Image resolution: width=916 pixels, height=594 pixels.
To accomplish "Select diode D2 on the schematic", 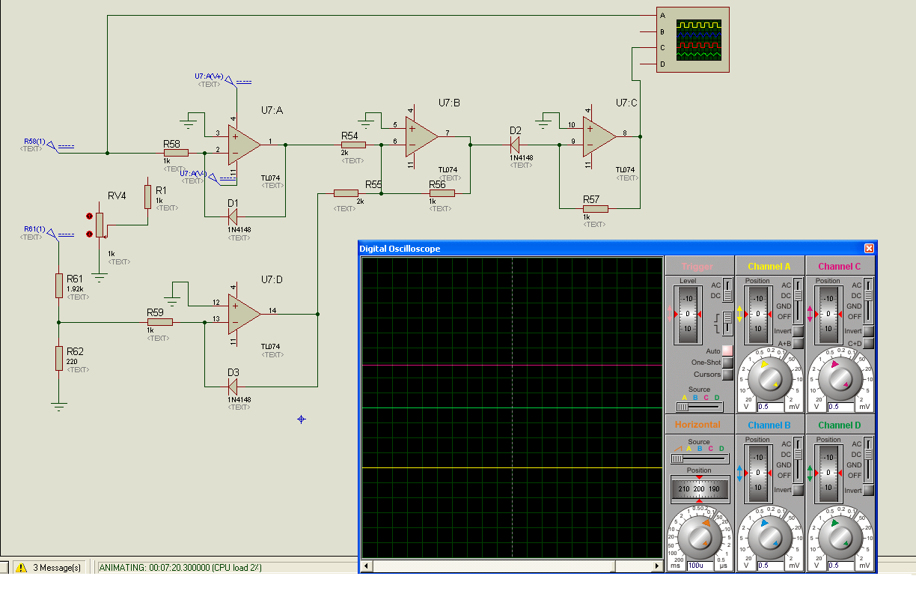I will (515, 144).
